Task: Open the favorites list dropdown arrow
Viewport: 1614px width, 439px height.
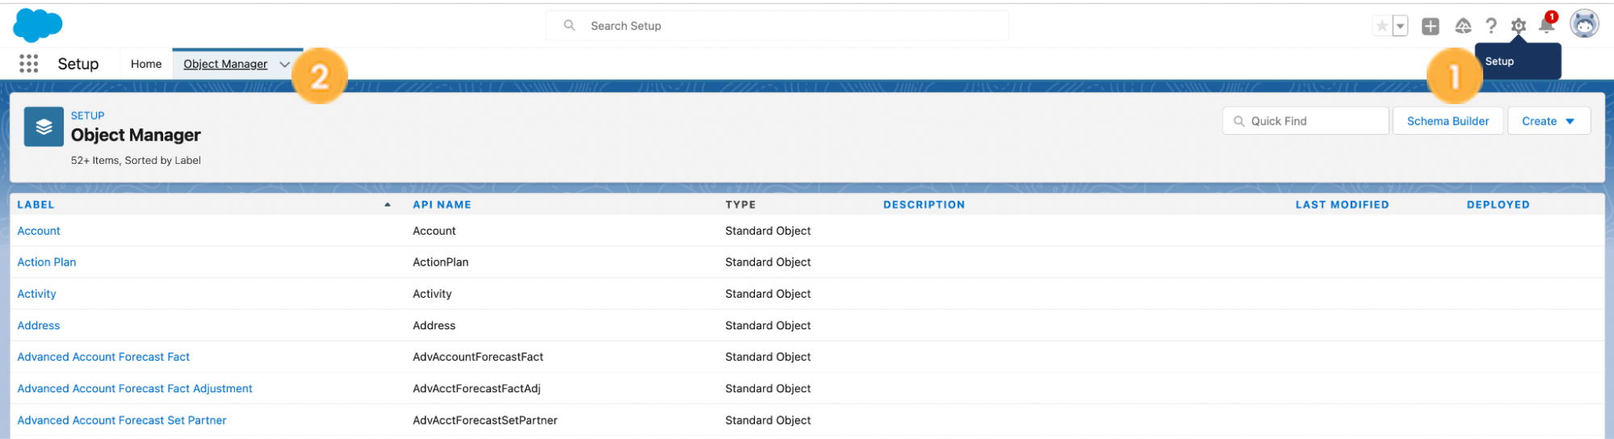Action: click(x=1401, y=26)
